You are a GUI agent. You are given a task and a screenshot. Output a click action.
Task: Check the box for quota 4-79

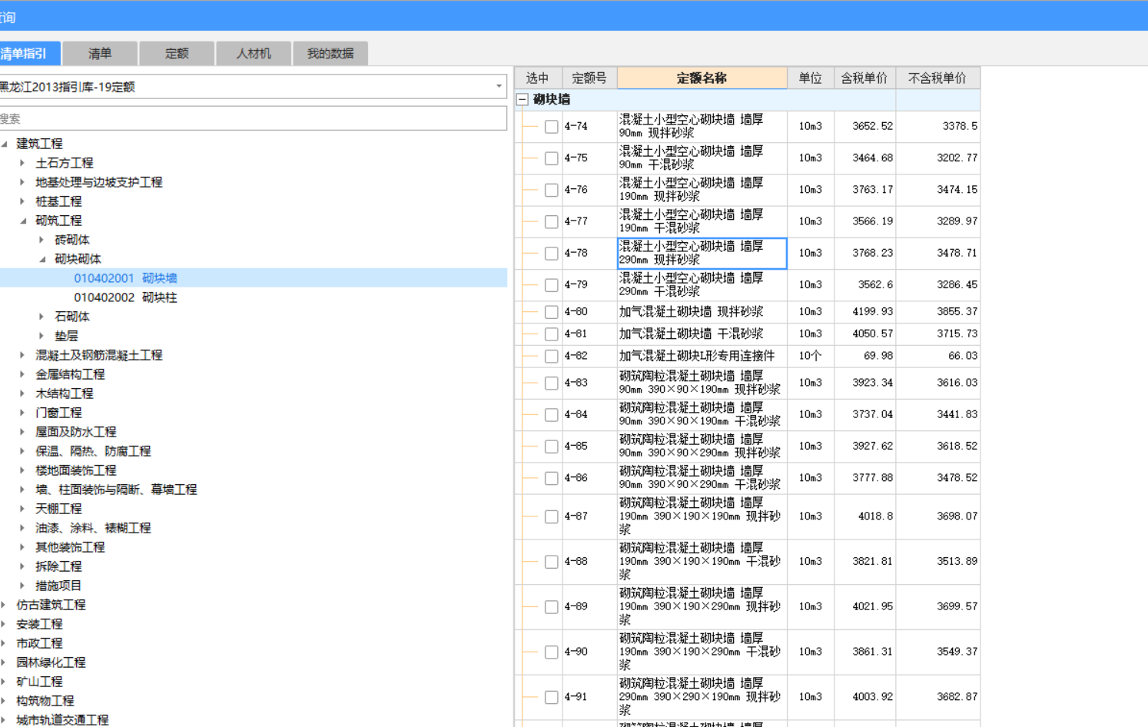(551, 285)
